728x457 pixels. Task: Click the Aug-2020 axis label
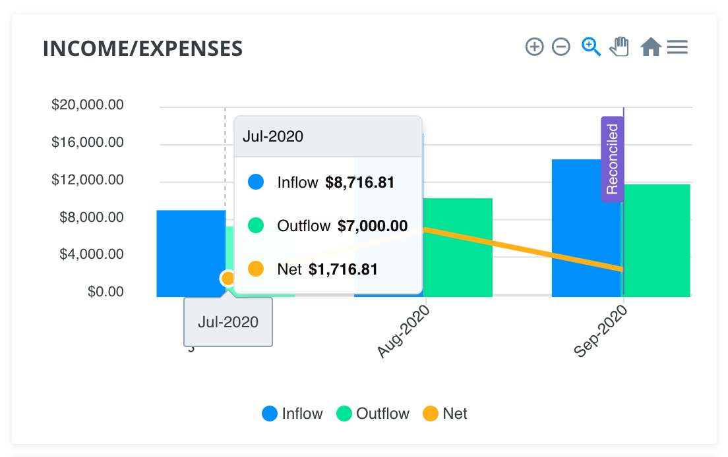[x=403, y=332]
